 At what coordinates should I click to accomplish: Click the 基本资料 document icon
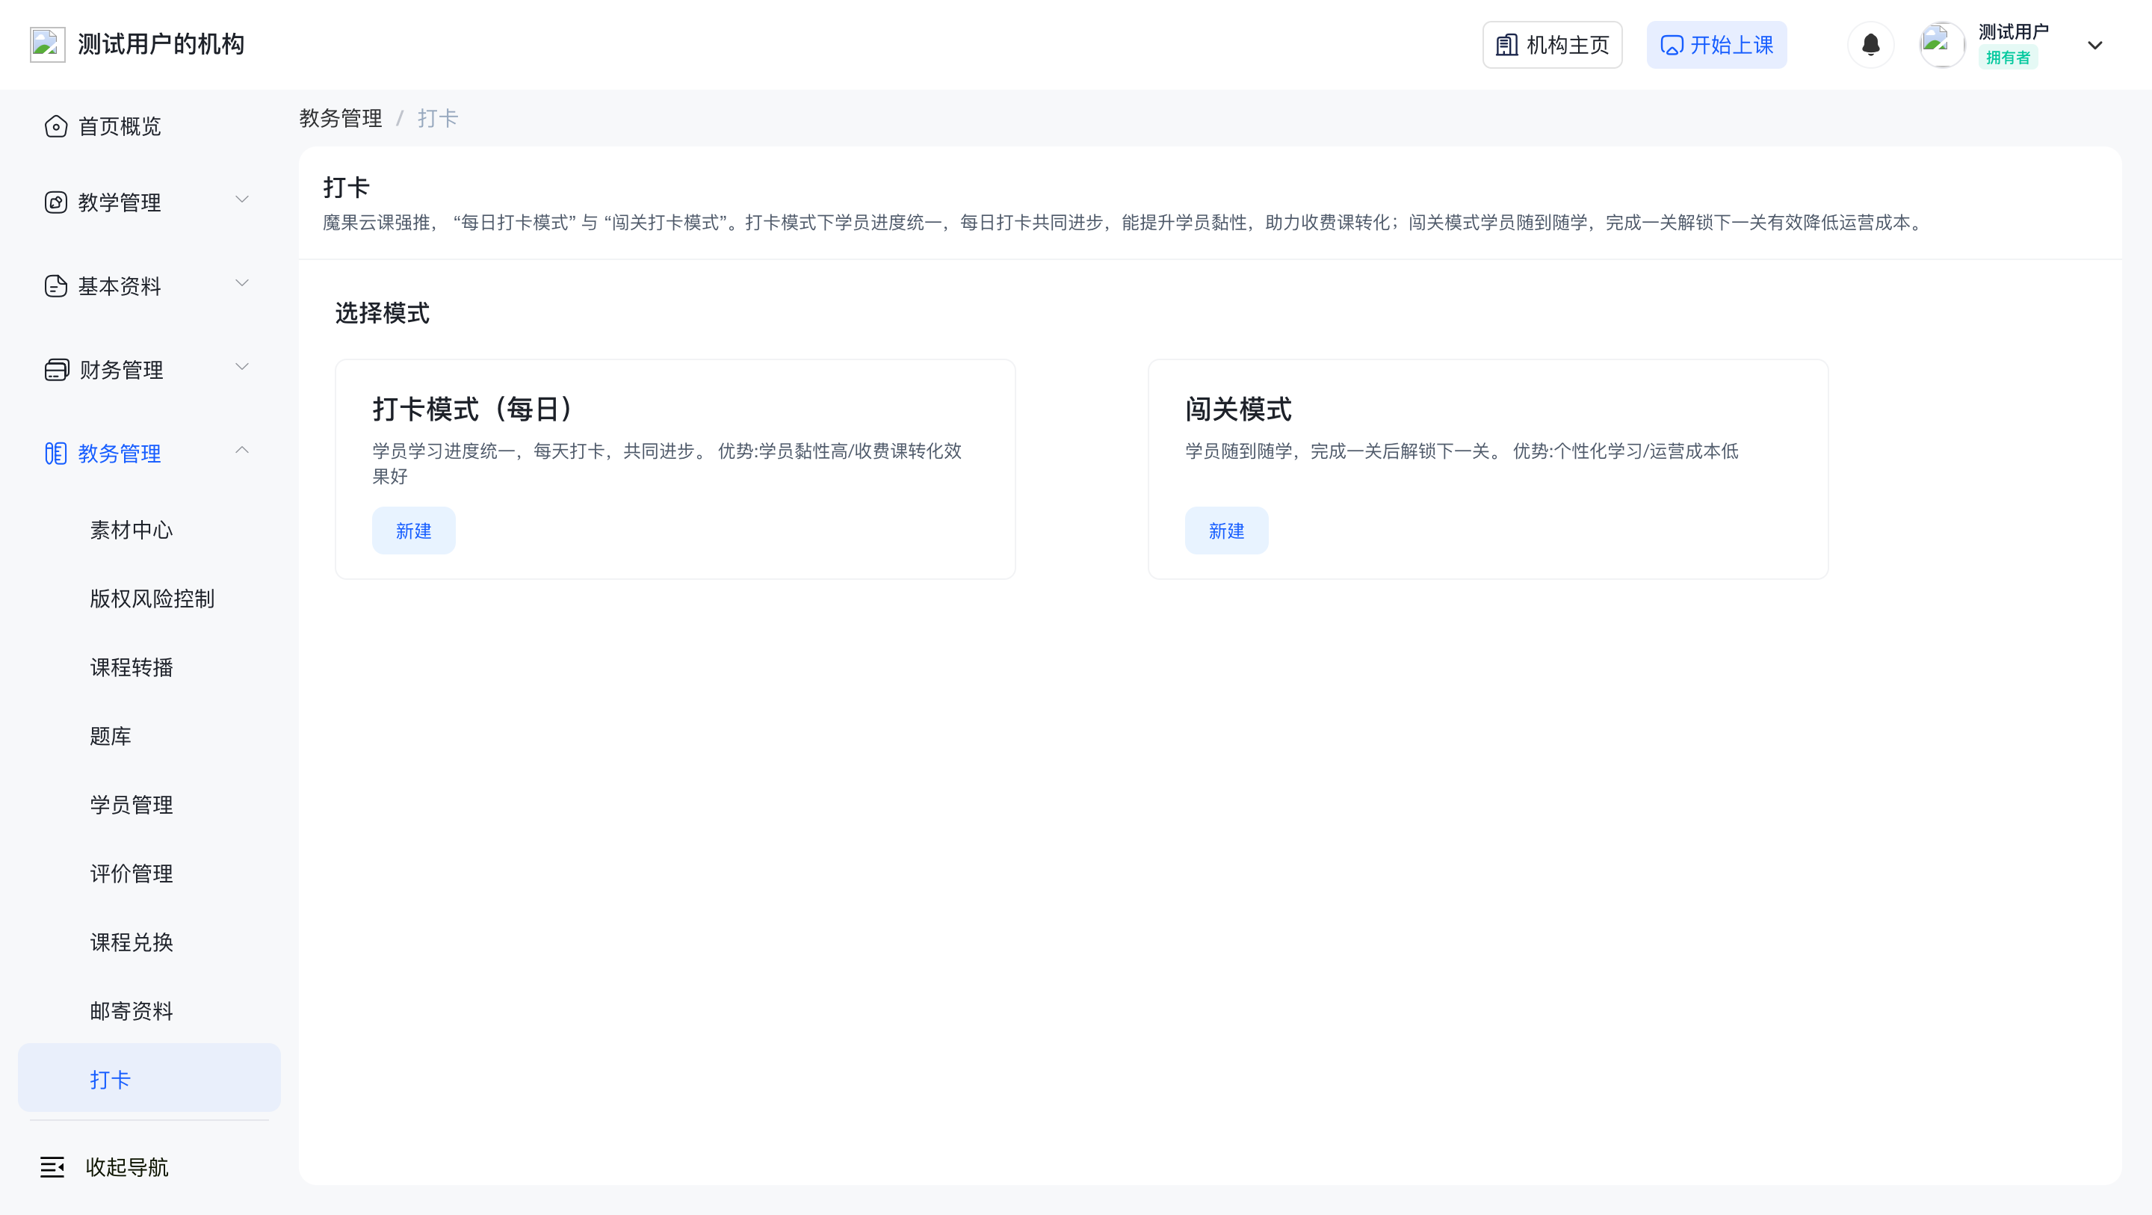(56, 285)
